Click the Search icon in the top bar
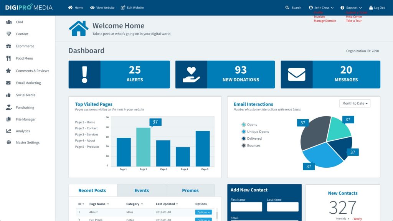 pyautogui.click(x=287, y=7)
